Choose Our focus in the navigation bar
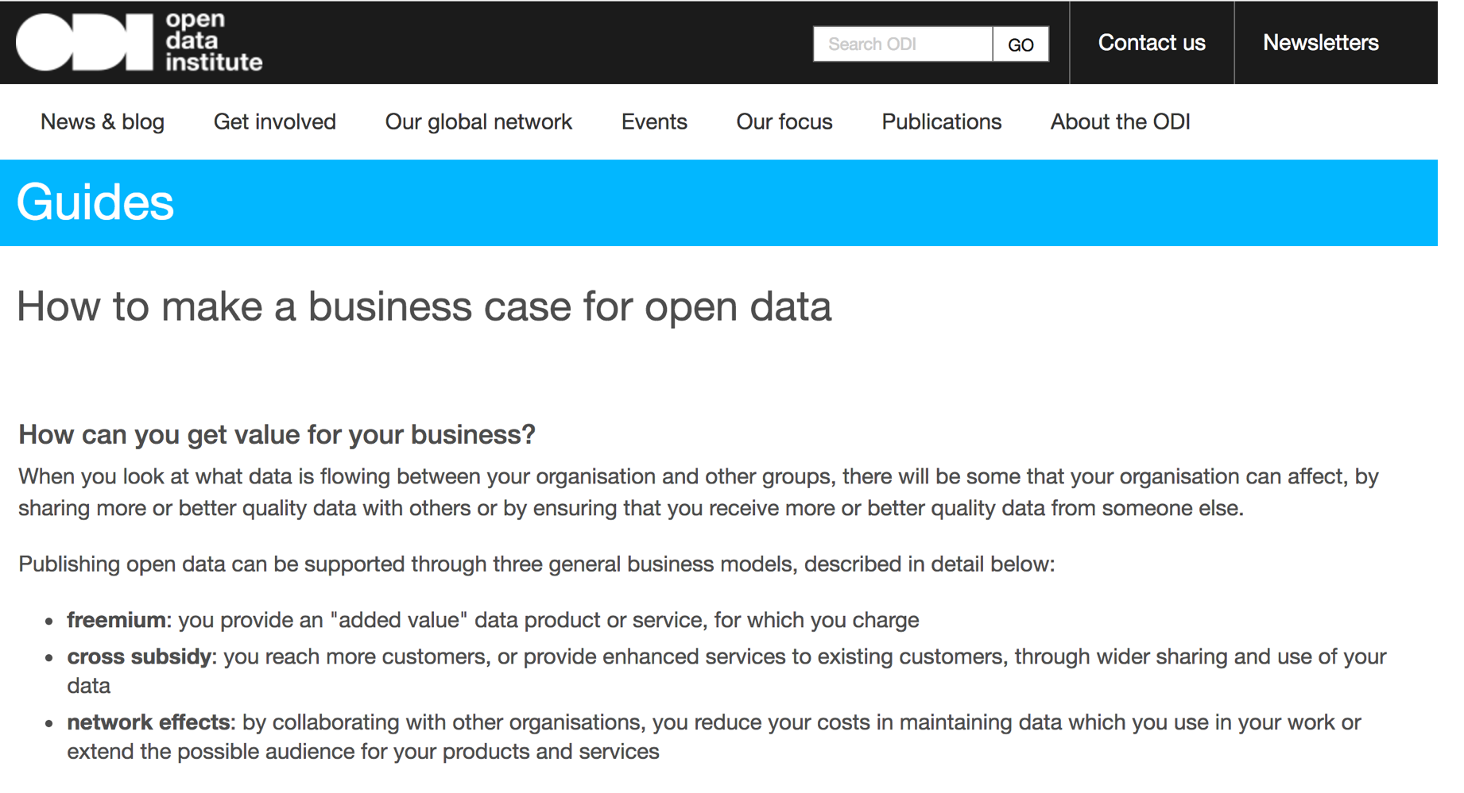This screenshot has height=793, width=1464. (784, 121)
